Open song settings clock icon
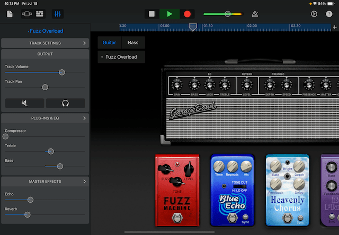 pyautogui.click(x=314, y=14)
